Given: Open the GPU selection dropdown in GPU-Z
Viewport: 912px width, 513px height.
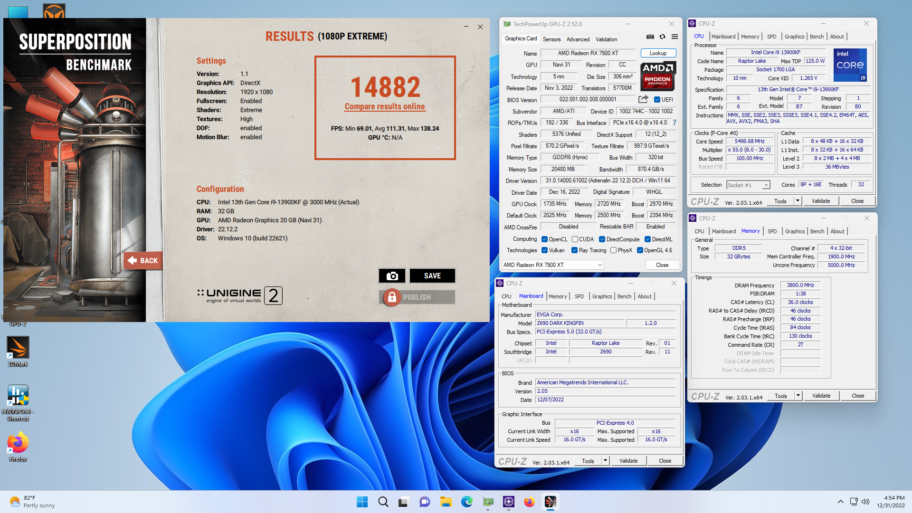Looking at the screenshot, I should [x=553, y=265].
